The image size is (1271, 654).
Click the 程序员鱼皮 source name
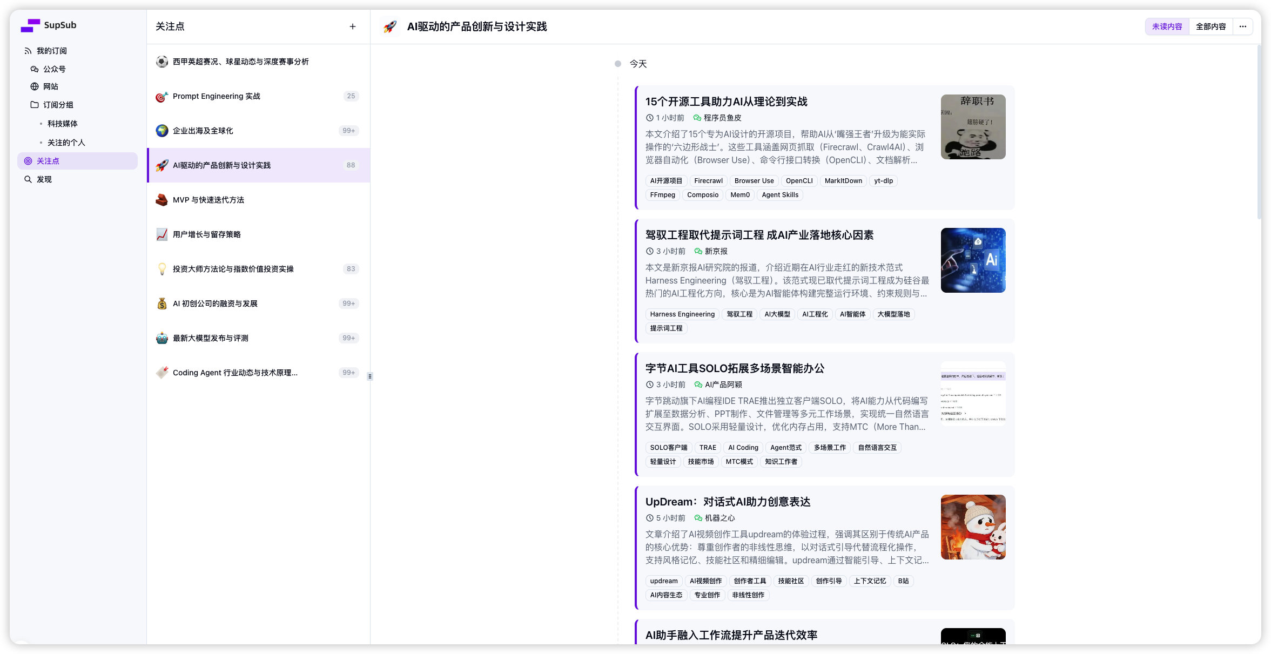[x=723, y=118]
